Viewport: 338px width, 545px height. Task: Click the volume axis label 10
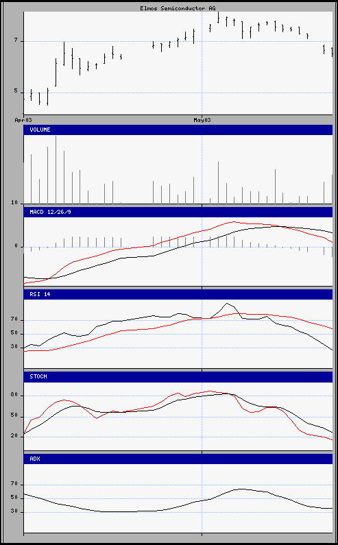tap(14, 203)
